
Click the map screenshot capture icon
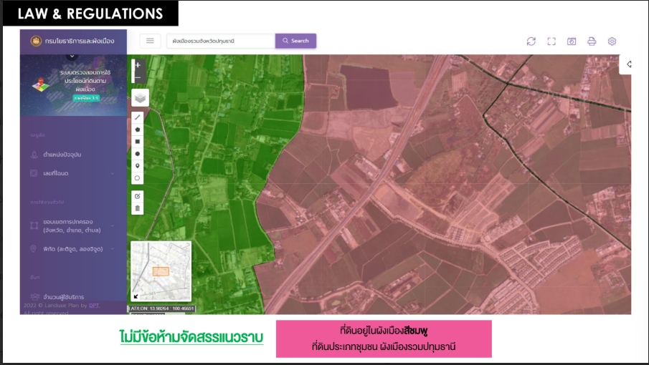click(x=572, y=42)
